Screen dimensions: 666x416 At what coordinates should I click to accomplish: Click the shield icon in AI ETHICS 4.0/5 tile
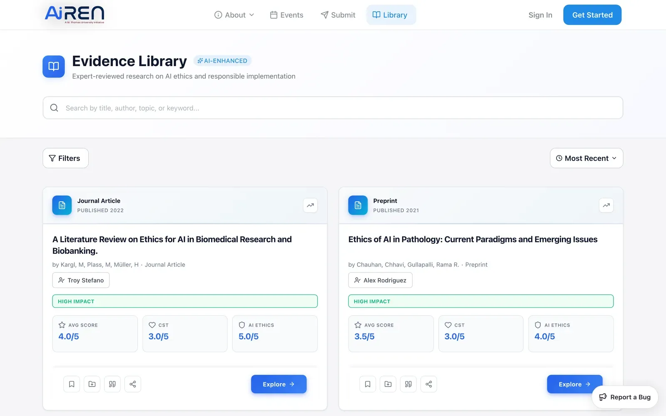point(538,325)
